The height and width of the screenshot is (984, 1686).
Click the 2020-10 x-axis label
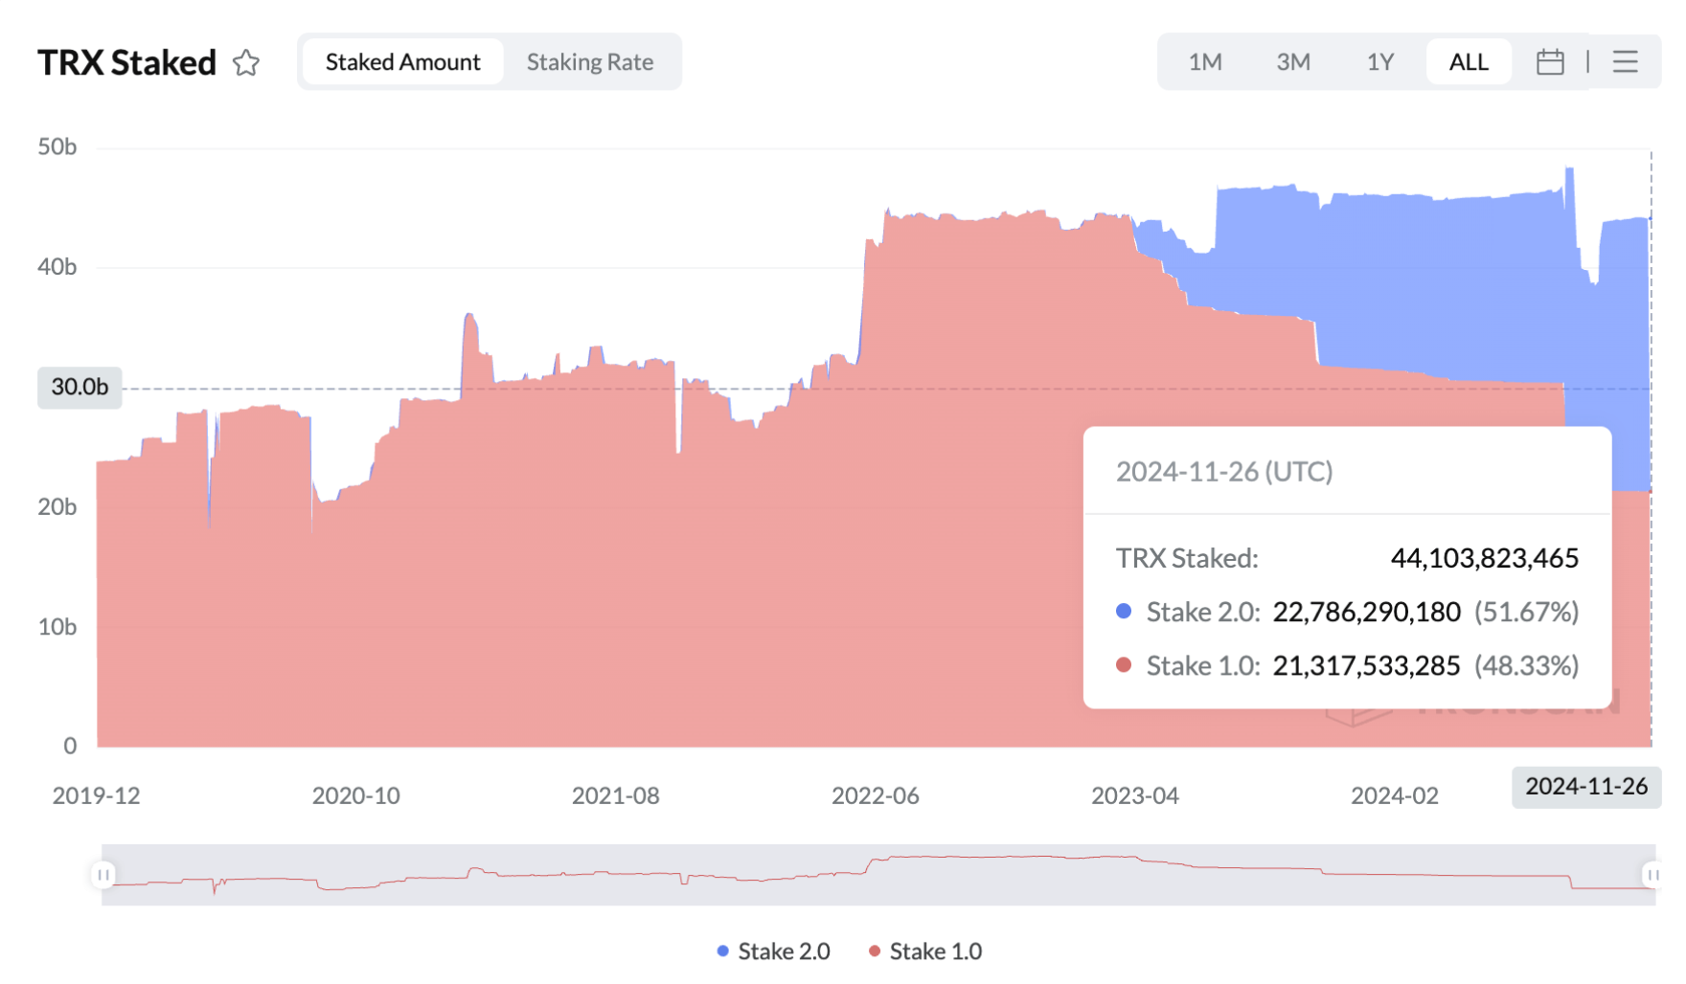(355, 796)
